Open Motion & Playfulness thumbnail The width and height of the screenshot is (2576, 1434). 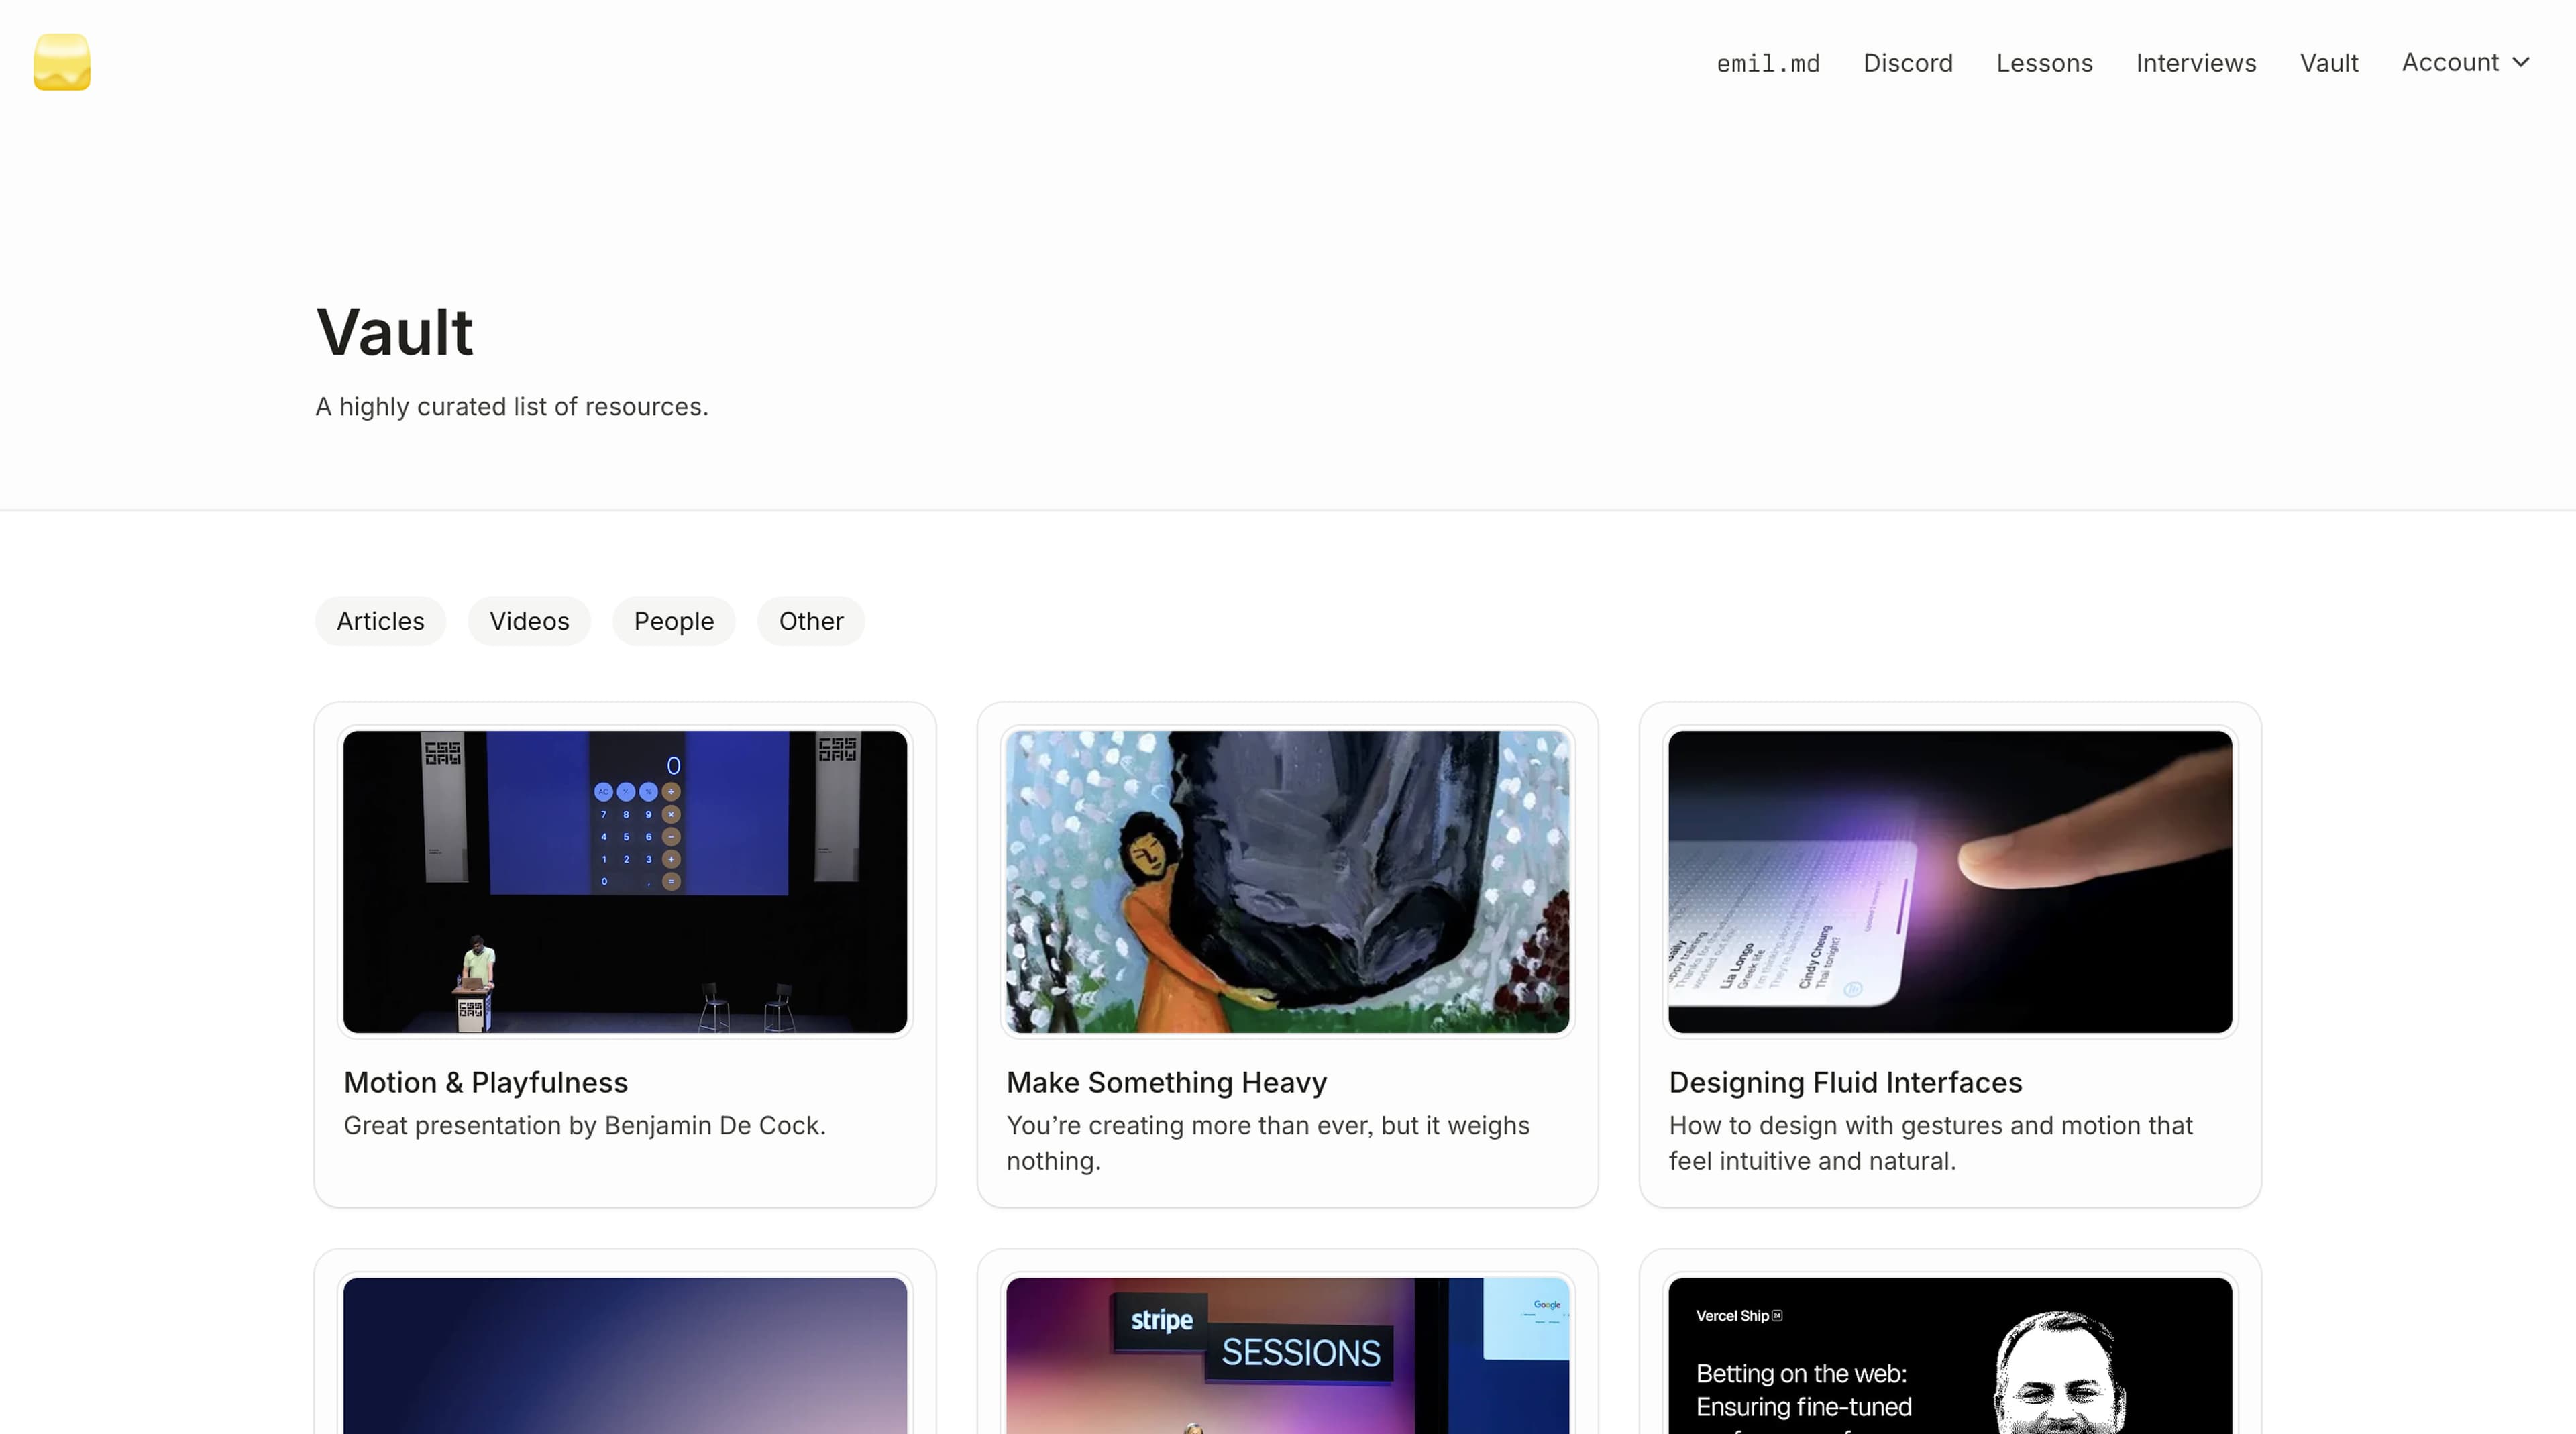point(625,881)
